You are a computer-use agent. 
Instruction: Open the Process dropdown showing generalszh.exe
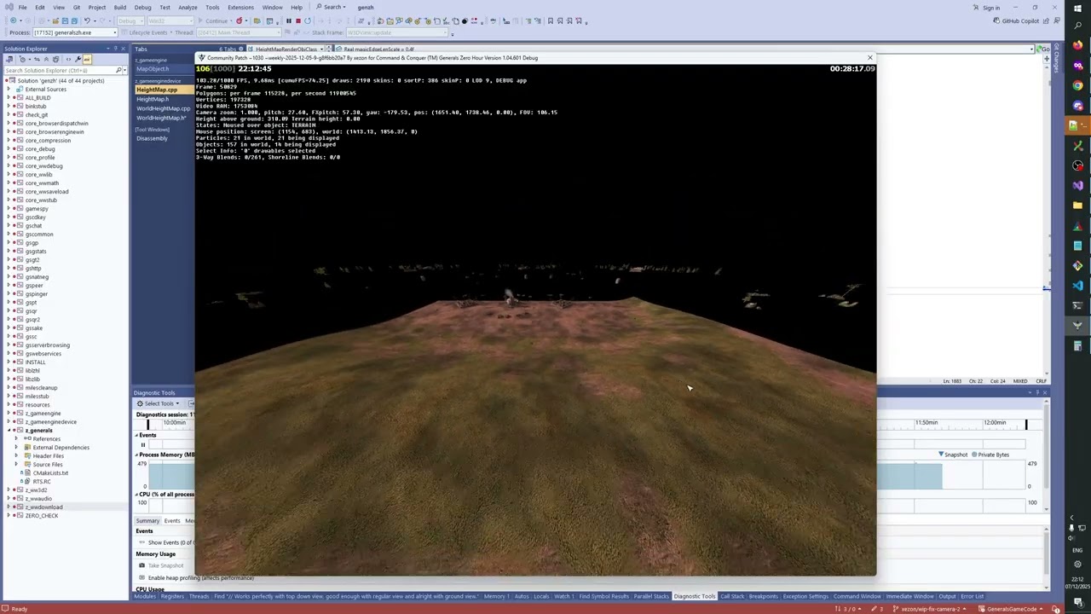pos(74,32)
